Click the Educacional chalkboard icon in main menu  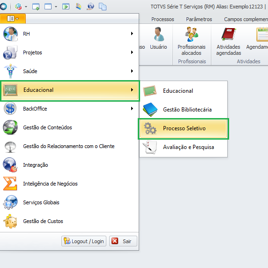pos(10,90)
